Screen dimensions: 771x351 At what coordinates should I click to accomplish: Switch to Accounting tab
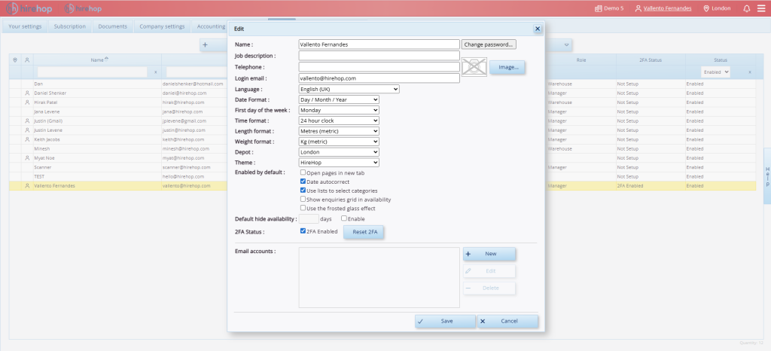pos(211,26)
